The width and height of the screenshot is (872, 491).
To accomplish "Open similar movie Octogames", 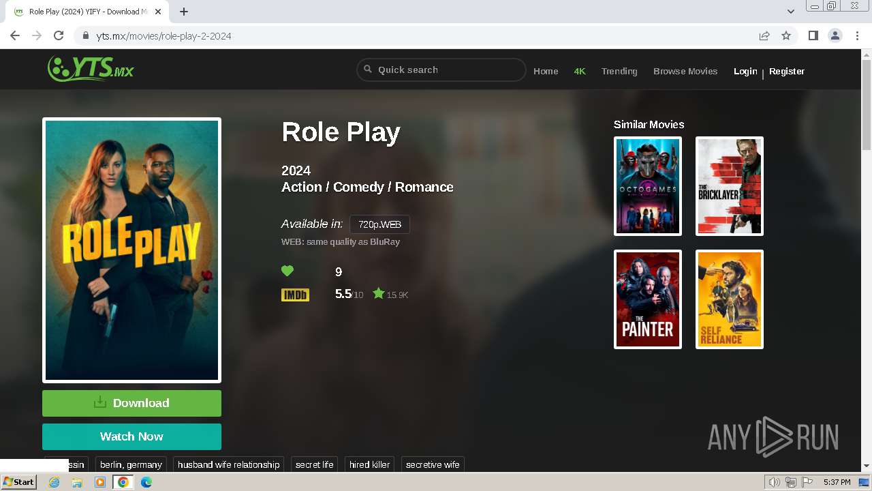I will point(648,186).
